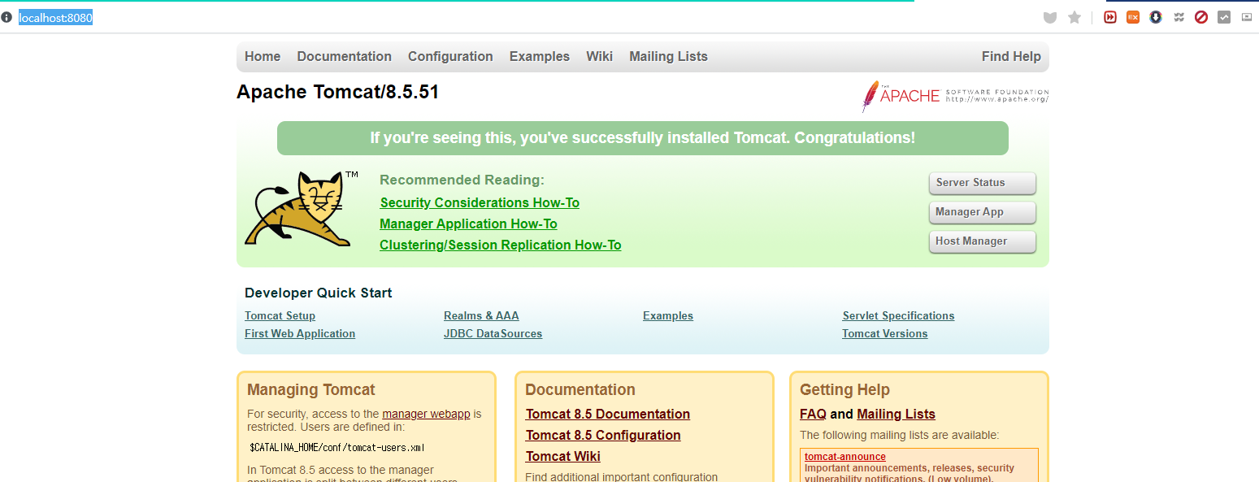This screenshot has width=1259, height=482.
Task: Open Documentation in the navigation bar
Action: click(345, 57)
